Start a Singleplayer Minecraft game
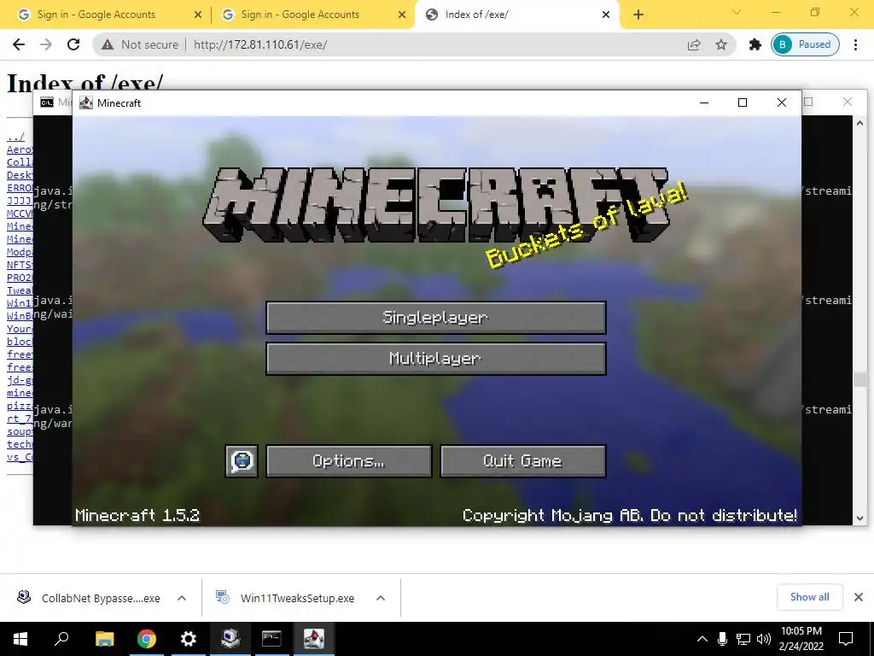 [x=436, y=318]
